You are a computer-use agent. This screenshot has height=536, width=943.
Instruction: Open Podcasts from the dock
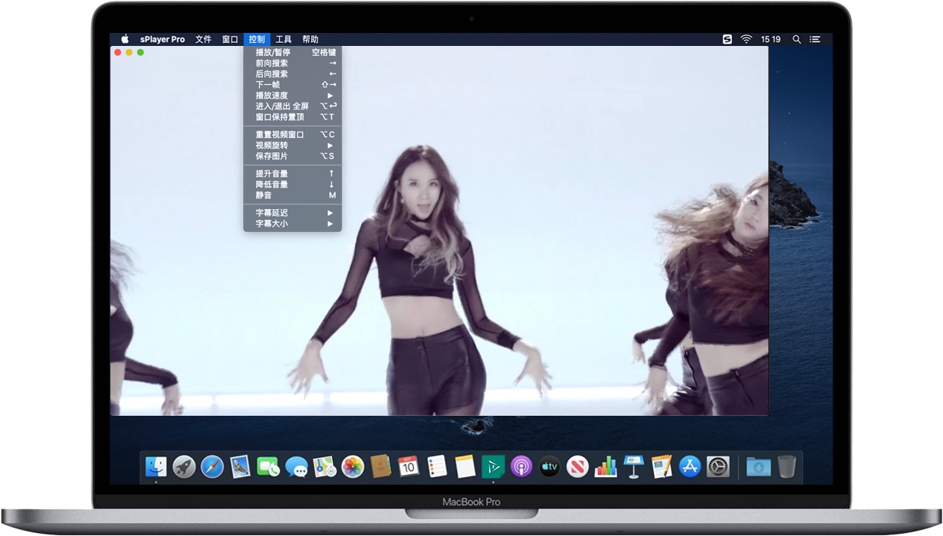(x=521, y=466)
